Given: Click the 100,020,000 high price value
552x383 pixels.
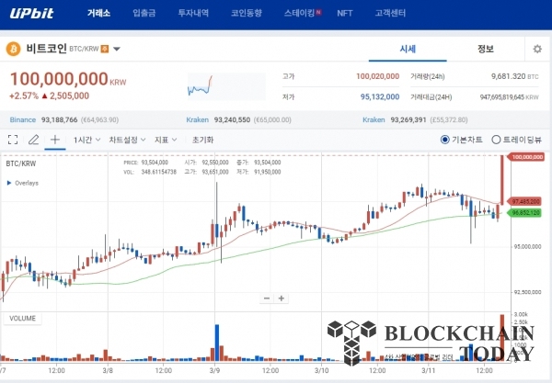Looking at the screenshot, I should pos(378,76).
